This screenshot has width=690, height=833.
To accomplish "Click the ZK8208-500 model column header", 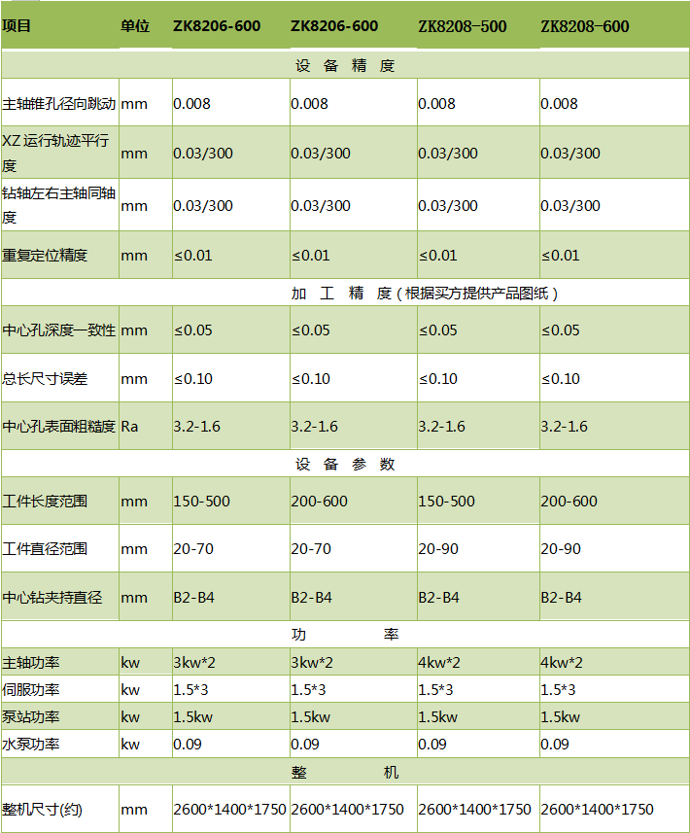I will [x=463, y=26].
